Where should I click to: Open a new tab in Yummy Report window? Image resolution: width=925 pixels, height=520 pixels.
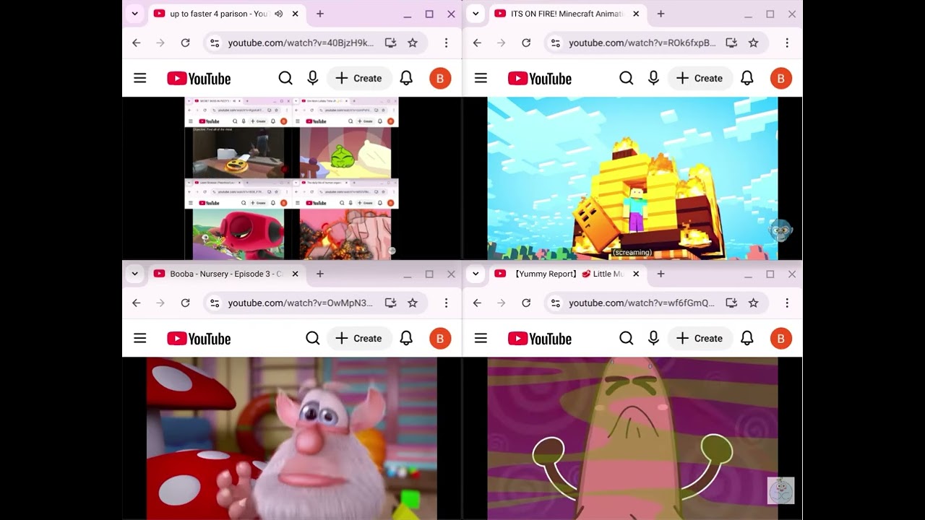click(x=661, y=274)
